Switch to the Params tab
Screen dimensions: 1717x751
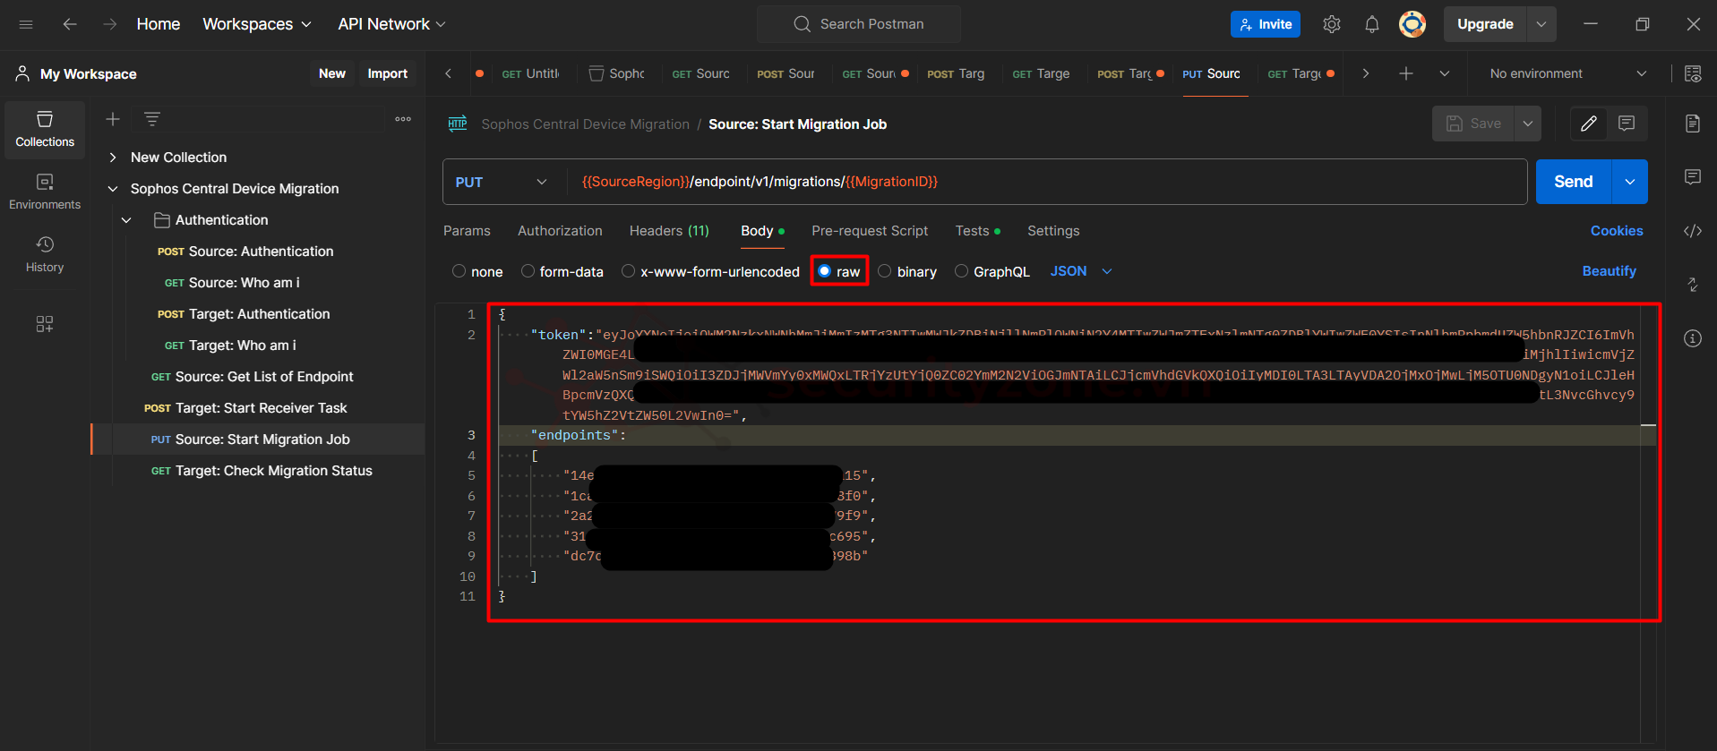click(x=467, y=231)
